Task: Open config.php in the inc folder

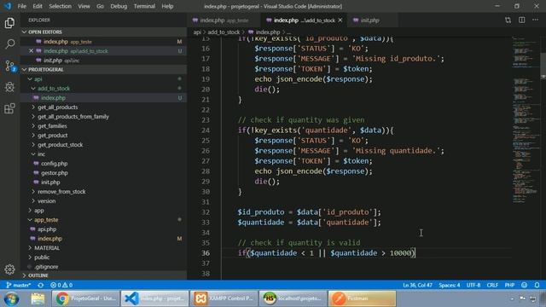Action: [x=55, y=163]
